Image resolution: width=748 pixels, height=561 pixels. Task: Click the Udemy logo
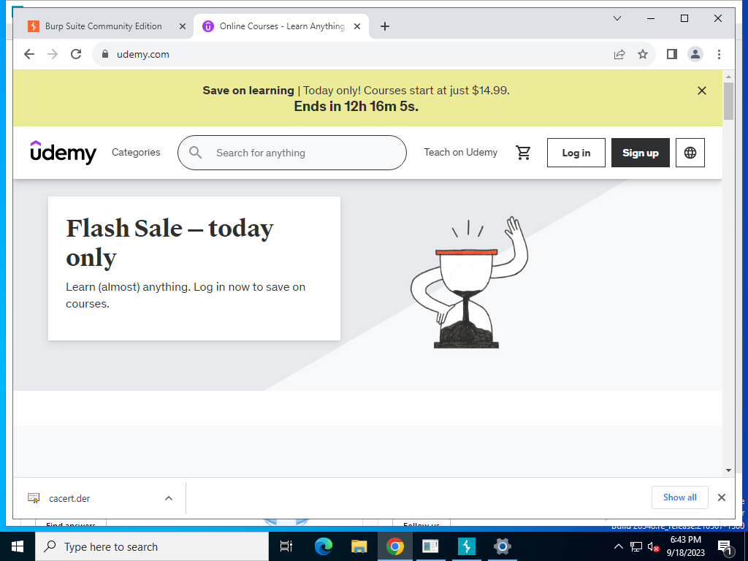point(63,153)
